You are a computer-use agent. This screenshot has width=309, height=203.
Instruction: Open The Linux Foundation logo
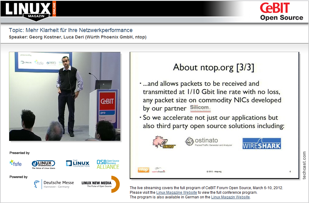(78, 164)
